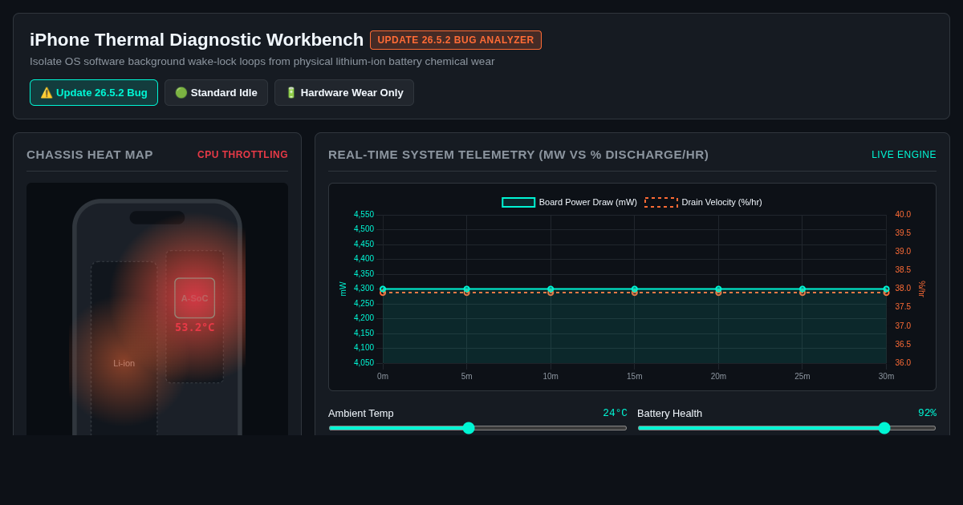Click the power draw data point at 25m
Viewport: 963px width, 505px height.
click(802, 289)
